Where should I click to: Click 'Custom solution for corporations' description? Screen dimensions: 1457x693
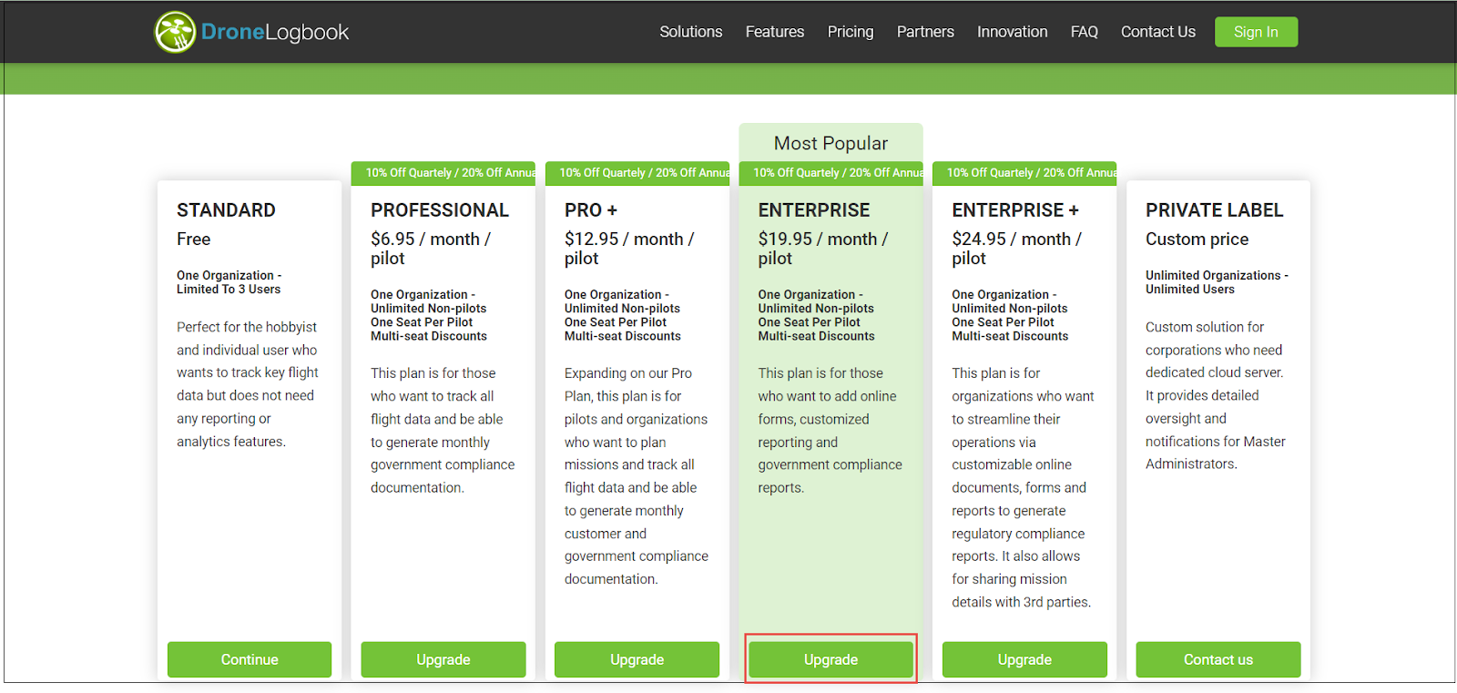1216,395
